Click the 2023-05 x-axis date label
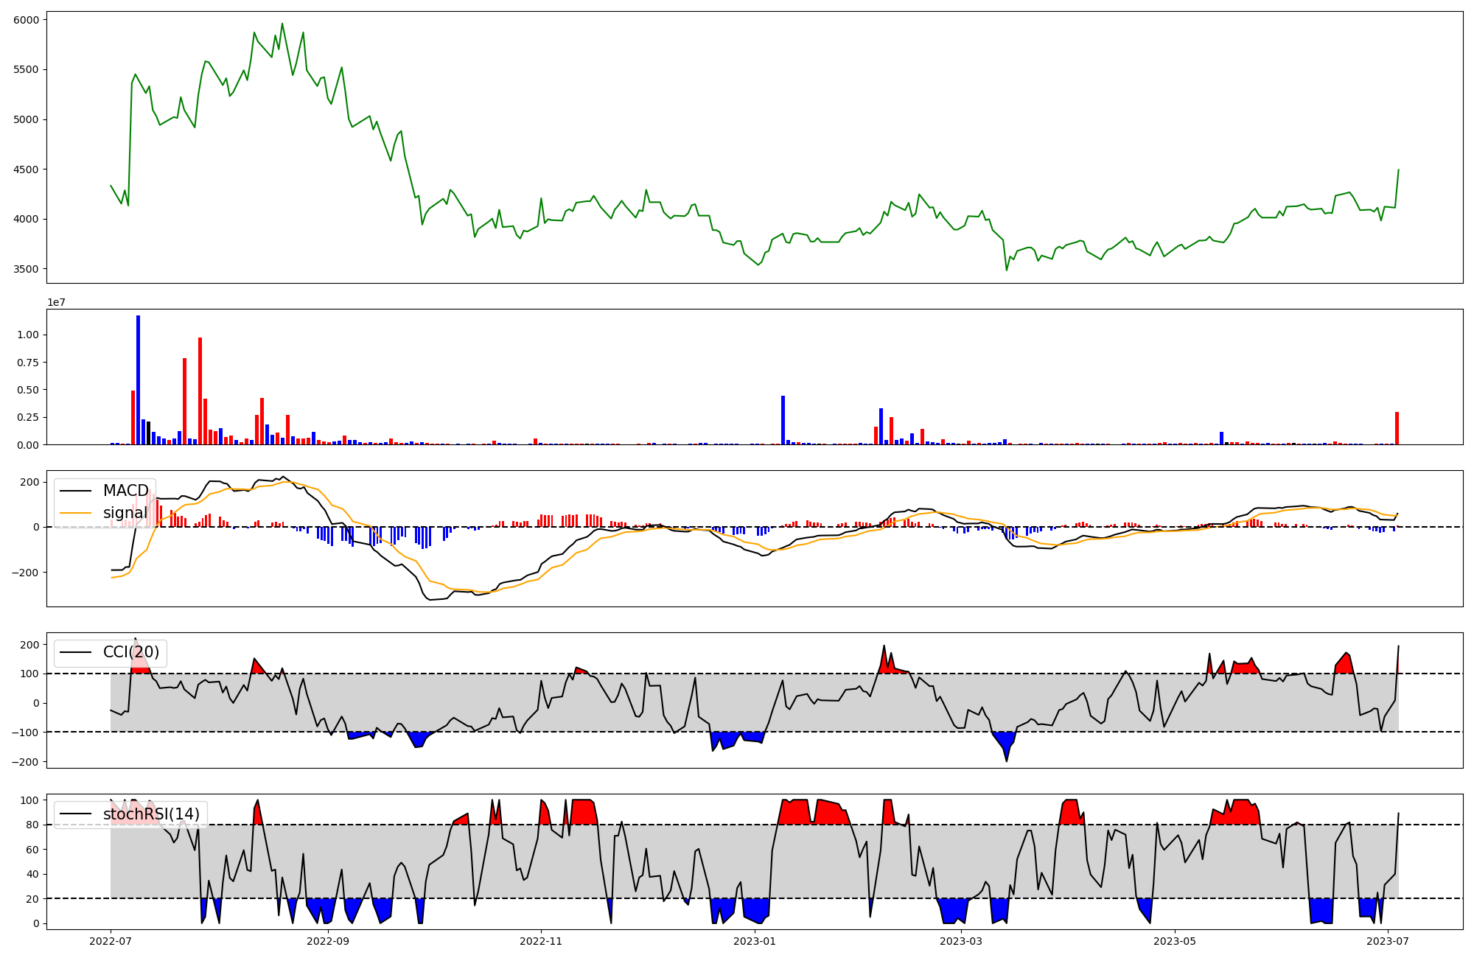 click(1175, 941)
